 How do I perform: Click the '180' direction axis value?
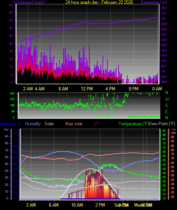click(12, 106)
